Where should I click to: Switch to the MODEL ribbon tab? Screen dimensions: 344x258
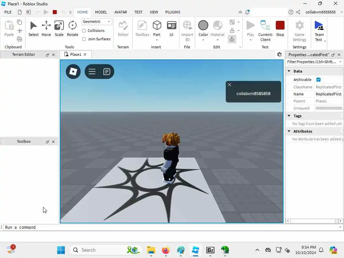pyautogui.click(x=101, y=12)
